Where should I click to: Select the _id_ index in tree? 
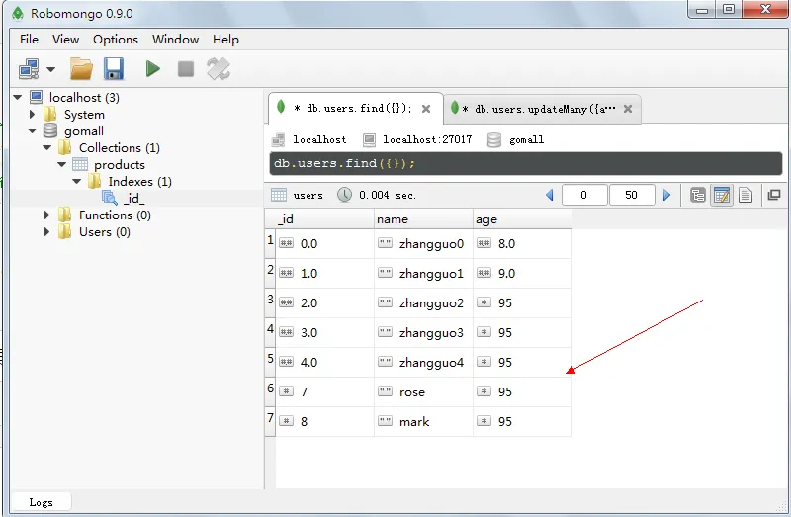tap(133, 199)
